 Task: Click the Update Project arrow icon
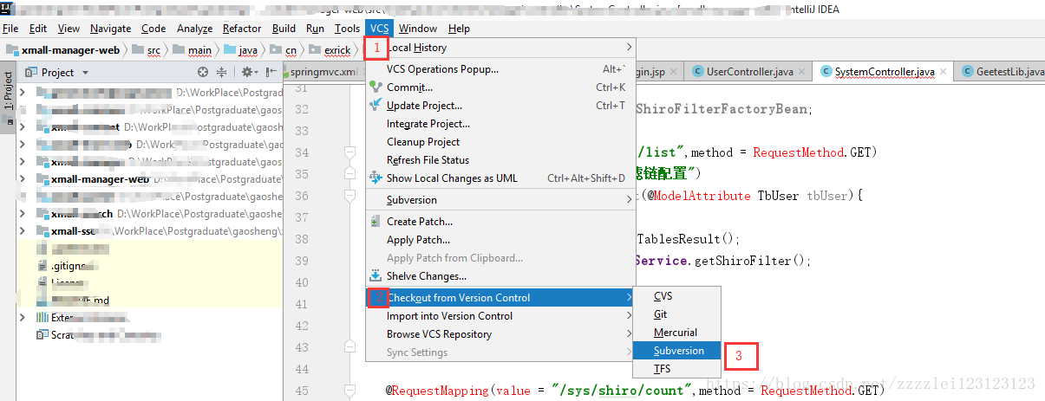tap(376, 105)
